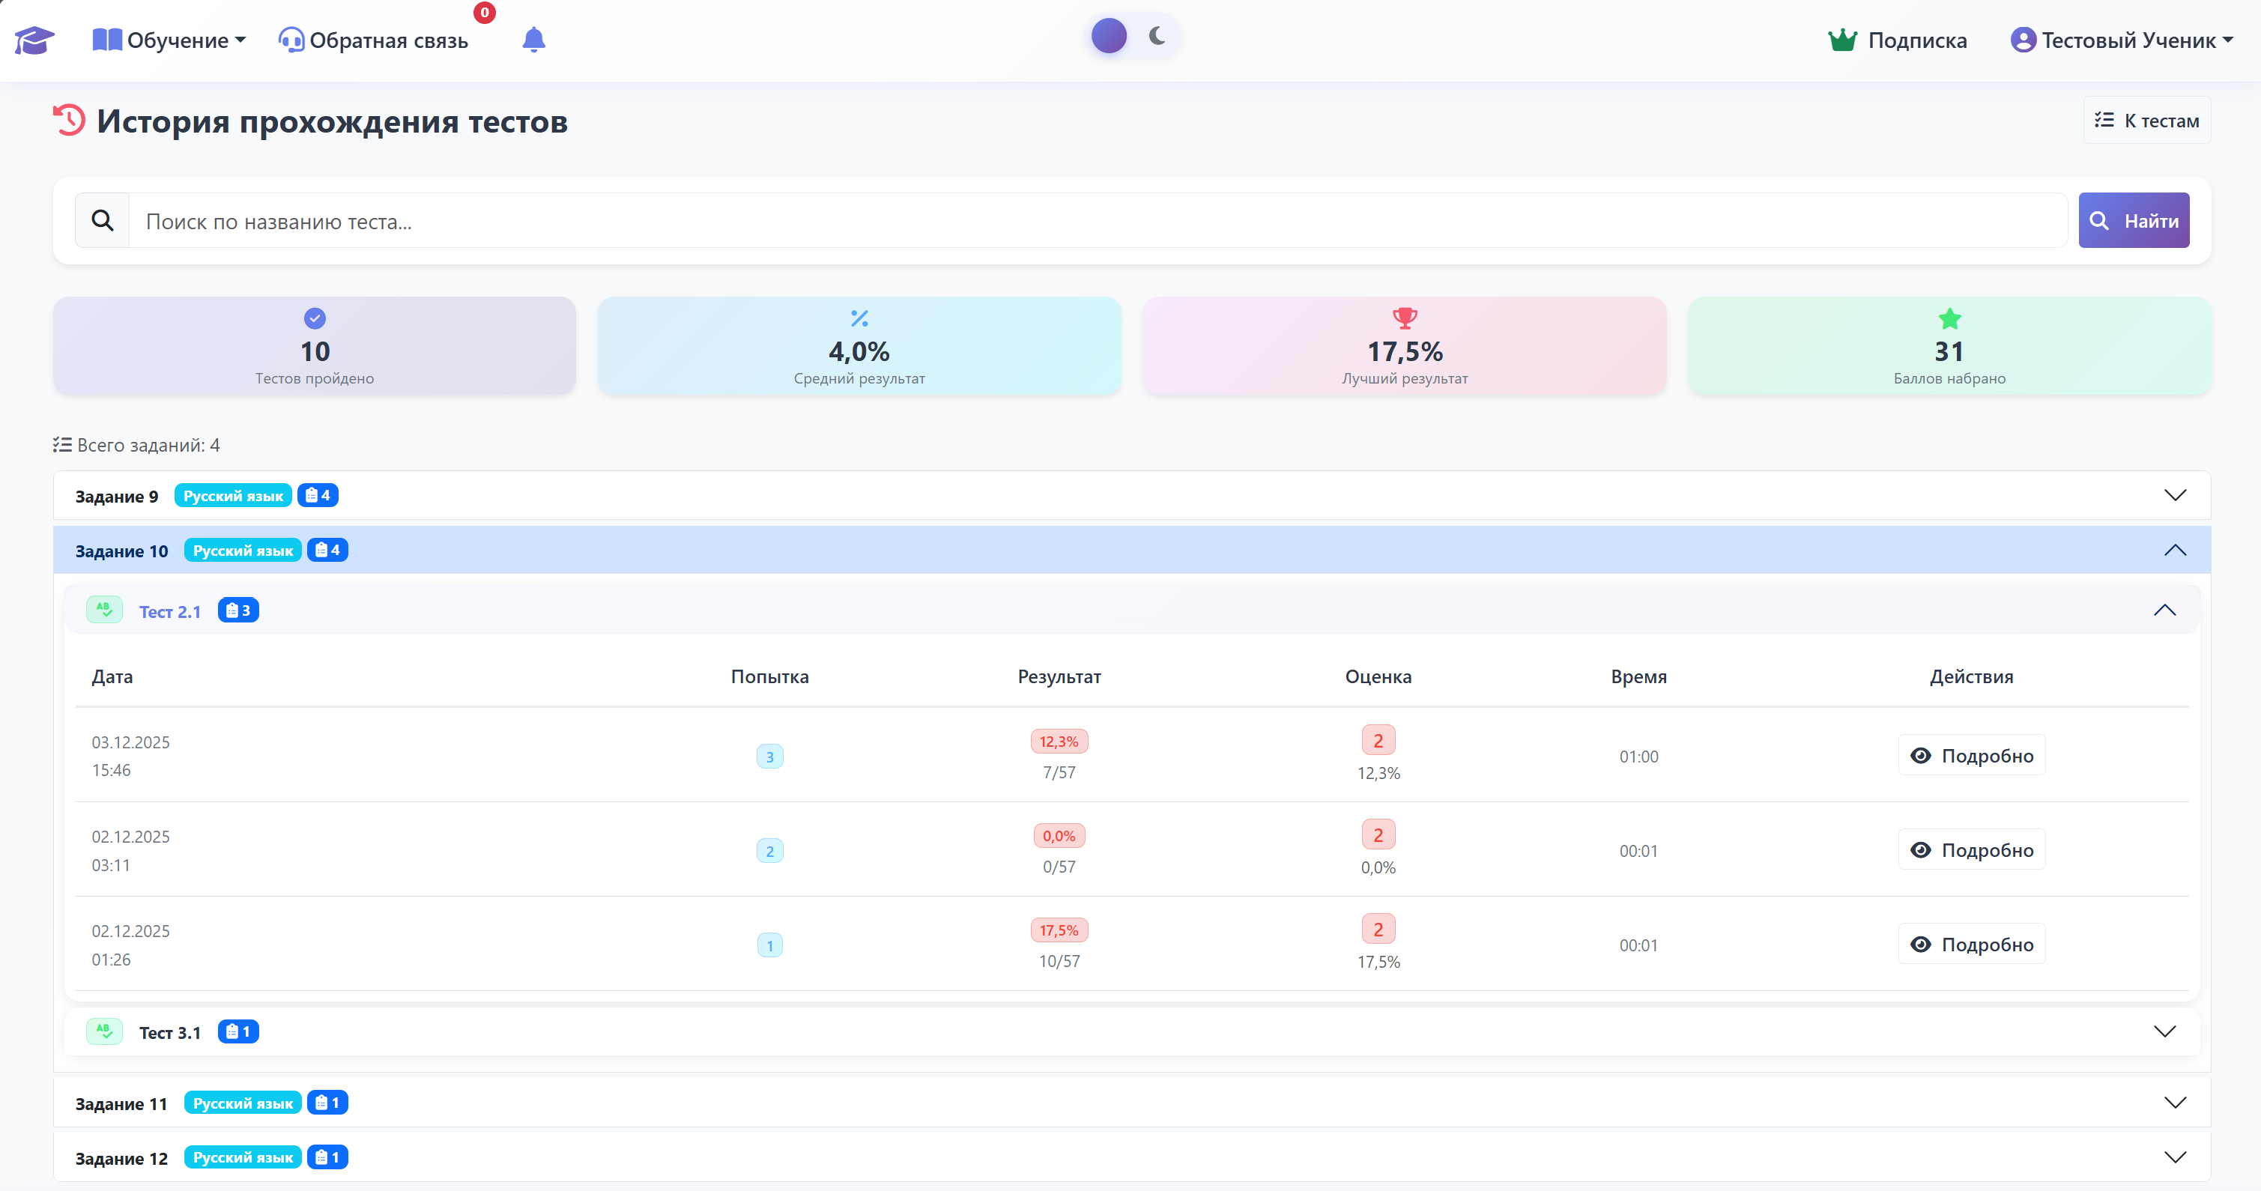Open Обратная связь feedback page
Image resolution: width=2261 pixels, height=1191 pixels.
coord(373,40)
